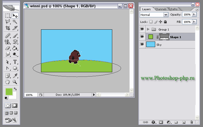This screenshot has height=127, width=203.
Task: Select the Convert Point pen tool
Action: [x=8, y=68]
